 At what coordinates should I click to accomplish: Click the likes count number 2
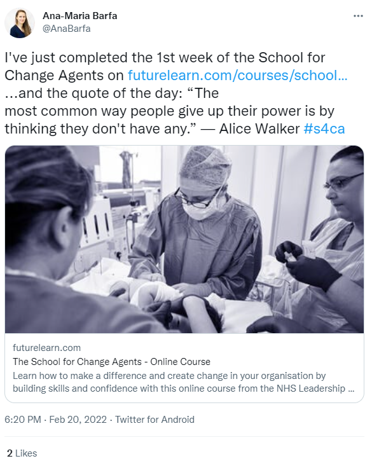(x=10, y=453)
